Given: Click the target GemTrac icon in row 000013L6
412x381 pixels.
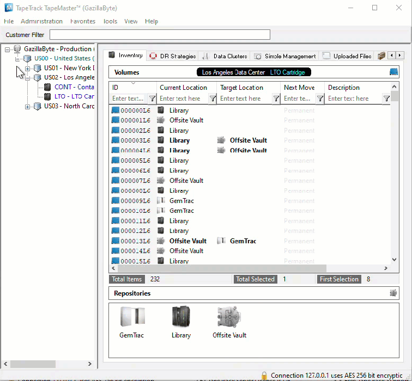Looking at the screenshot, I should pos(221,241).
